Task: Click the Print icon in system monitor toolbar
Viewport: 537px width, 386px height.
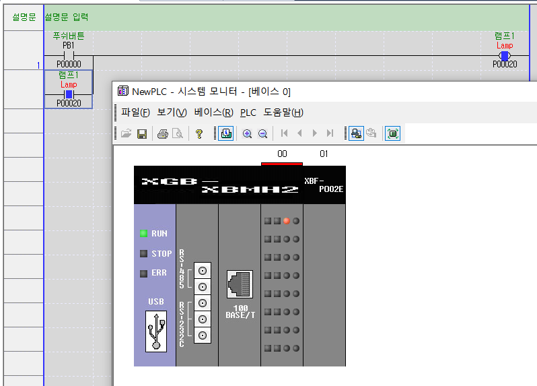Action: pyautogui.click(x=163, y=133)
